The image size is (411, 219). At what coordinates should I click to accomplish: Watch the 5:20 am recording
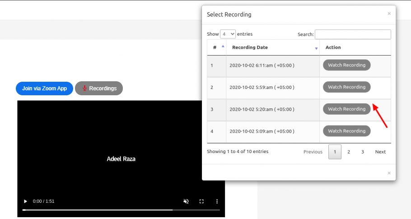coord(346,109)
